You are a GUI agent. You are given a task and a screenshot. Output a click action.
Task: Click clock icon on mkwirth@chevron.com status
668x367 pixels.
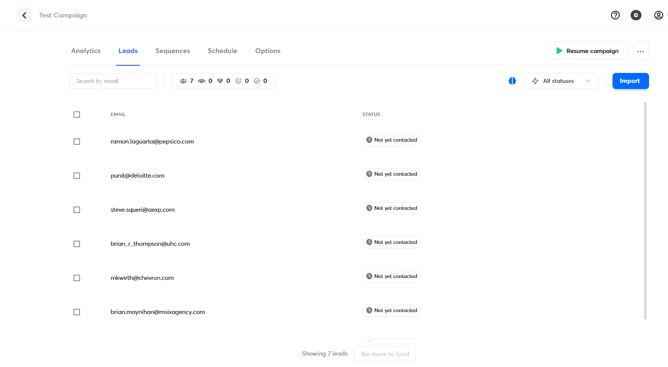[x=369, y=277]
